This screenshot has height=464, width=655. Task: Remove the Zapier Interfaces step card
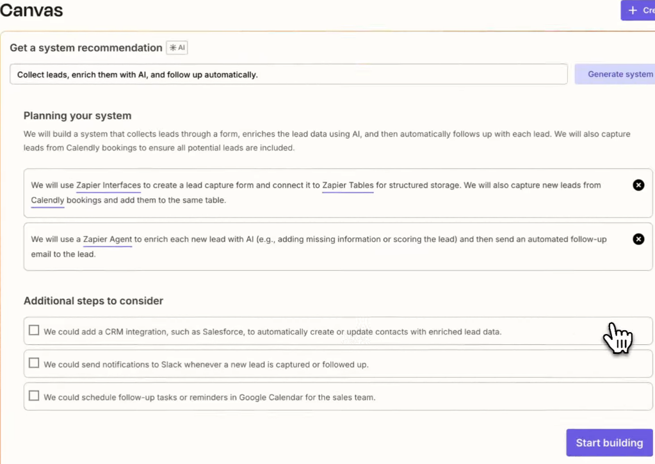638,185
